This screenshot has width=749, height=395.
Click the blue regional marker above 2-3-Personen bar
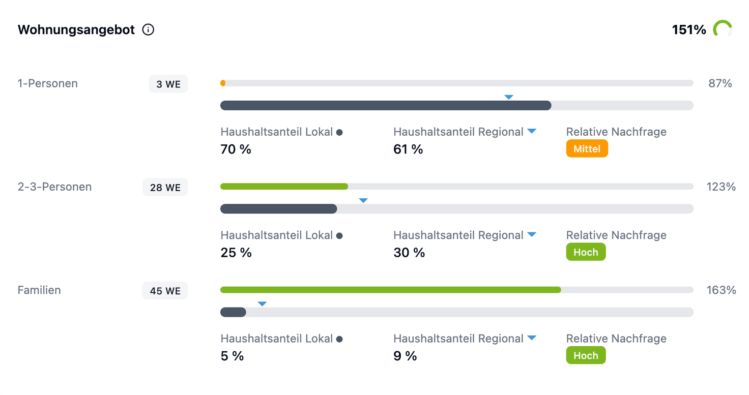363,200
